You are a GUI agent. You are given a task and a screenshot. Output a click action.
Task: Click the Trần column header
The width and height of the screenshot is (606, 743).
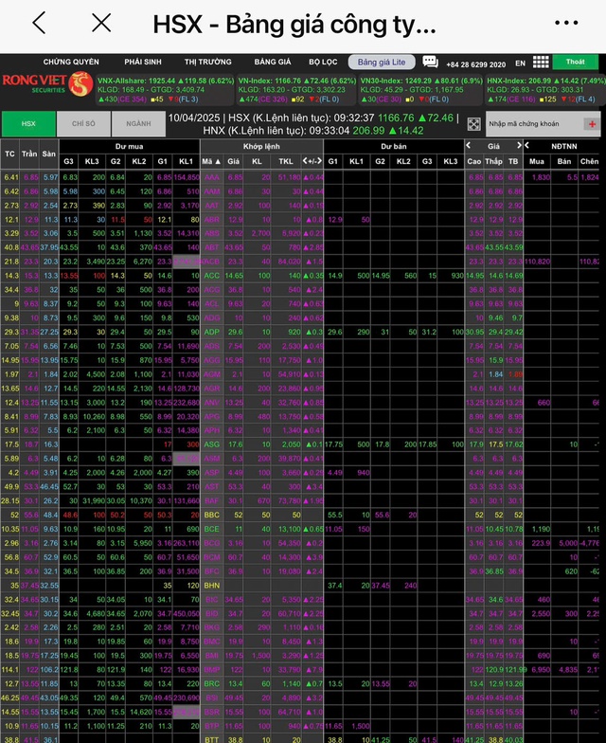[28, 154]
